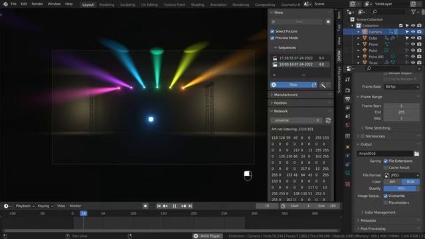The width and height of the screenshot is (425, 239).
Task: Click the universe number field
Action: [296, 120]
